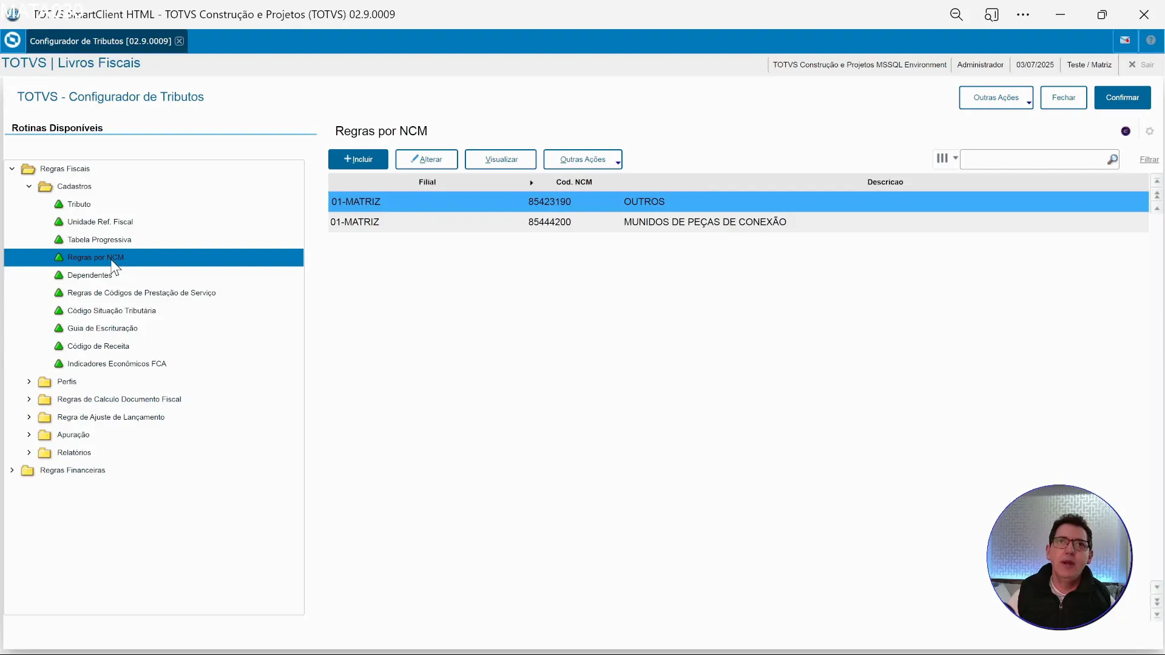This screenshot has height=655, width=1165.
Task: Click the Protheus logo icon on the blue bar
Action: pos(12,40)
